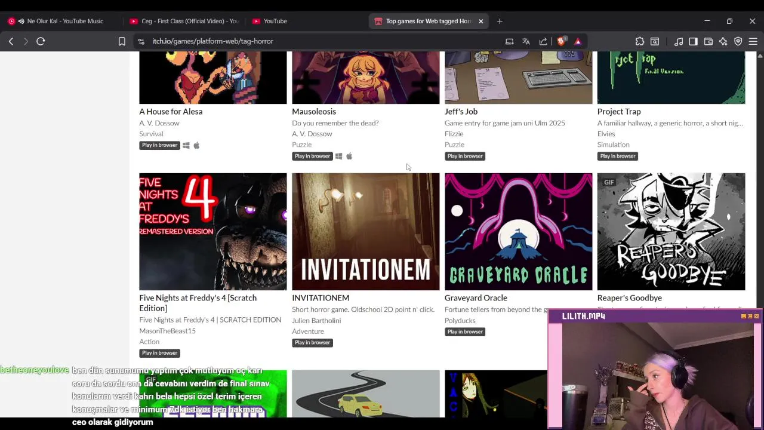
Task: Click Apple icon under A House for Alesa
Action: 196,145
